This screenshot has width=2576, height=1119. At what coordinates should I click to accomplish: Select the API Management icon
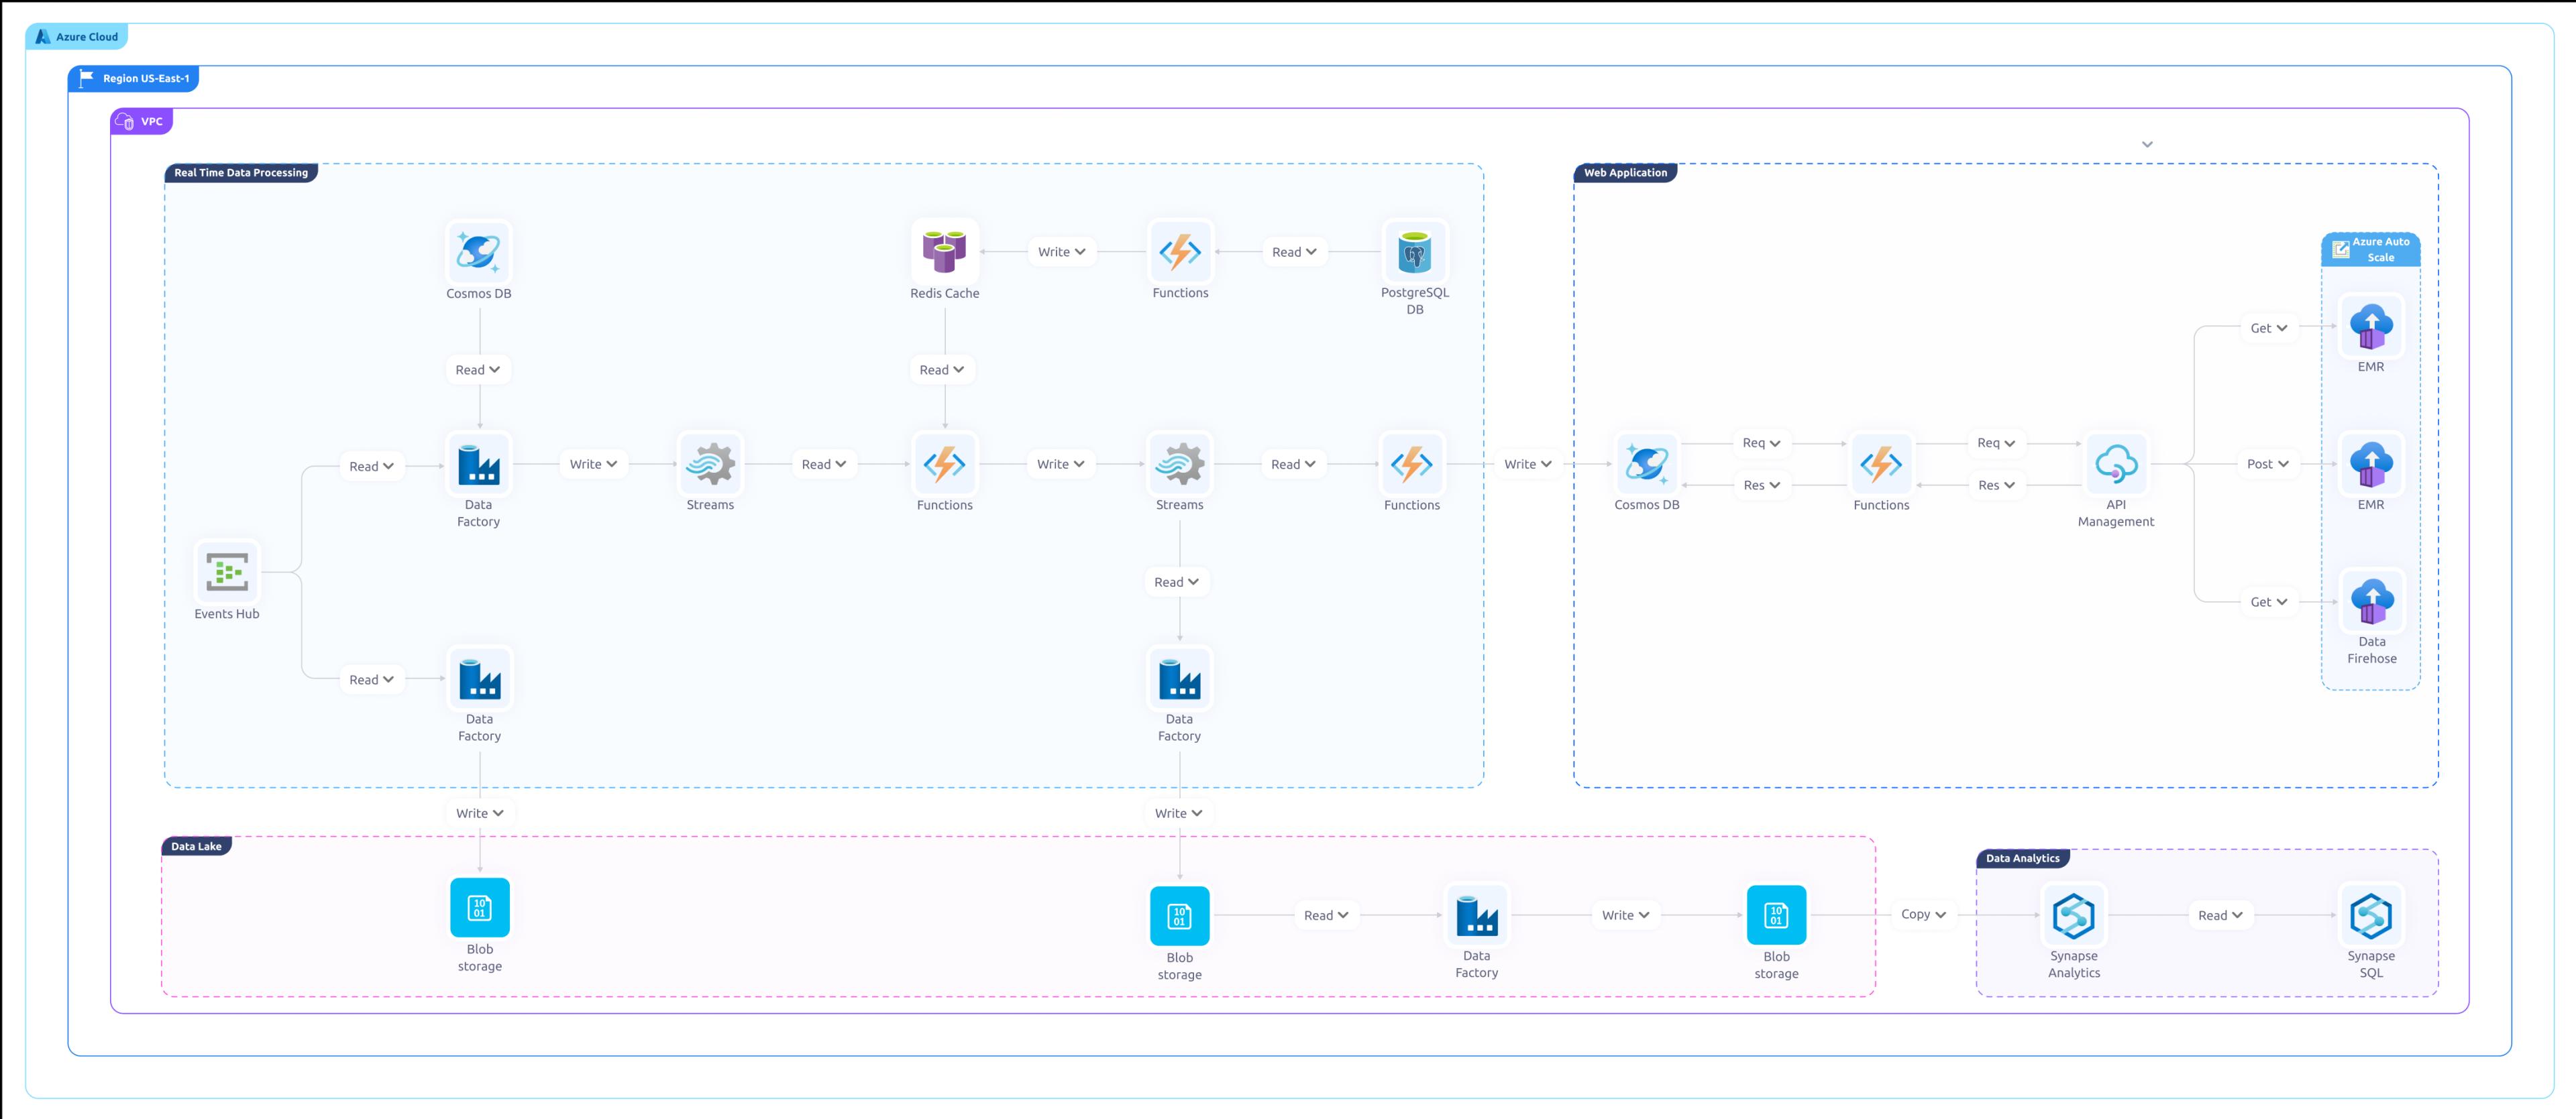[x=2116, y=465]
